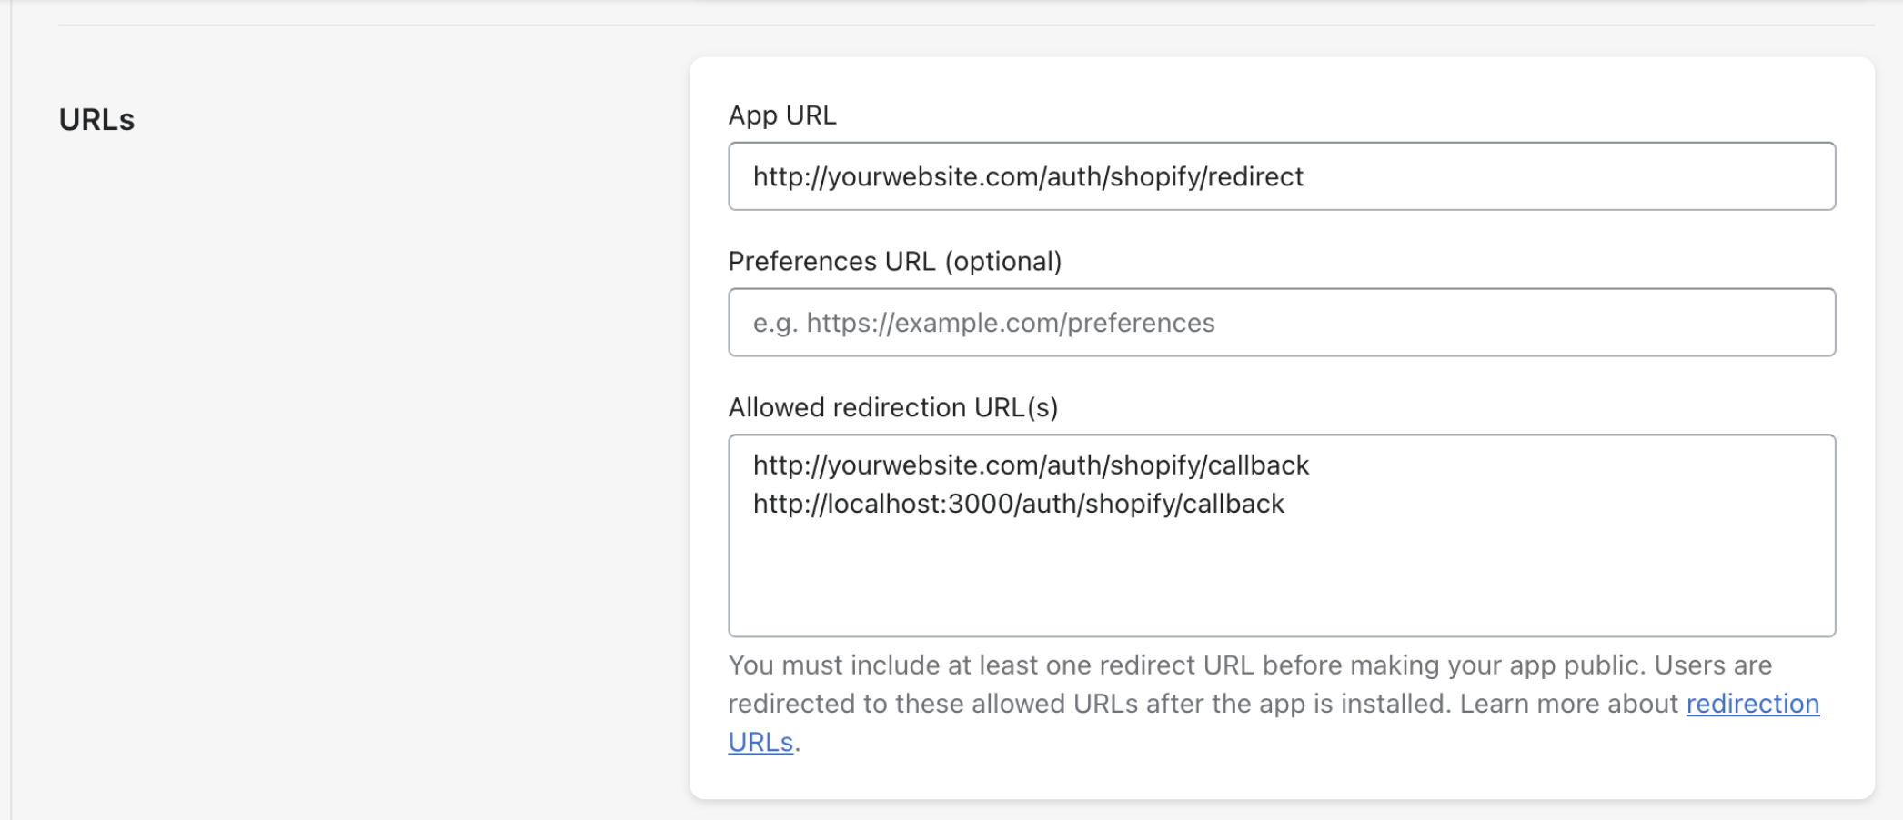Click the App URL input field
This screenshot has height=820, width=1903.
point(1282,176)
